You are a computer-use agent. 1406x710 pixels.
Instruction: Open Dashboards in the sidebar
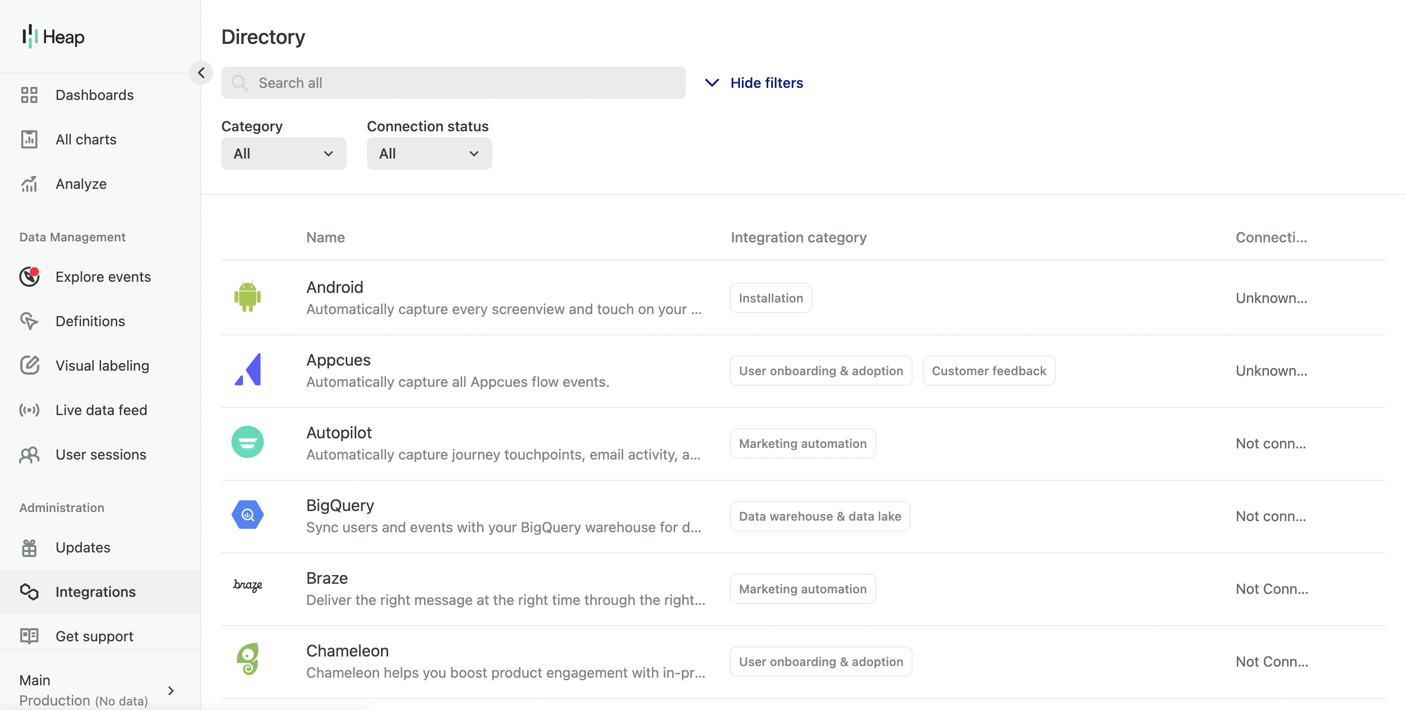click(95, 95)
